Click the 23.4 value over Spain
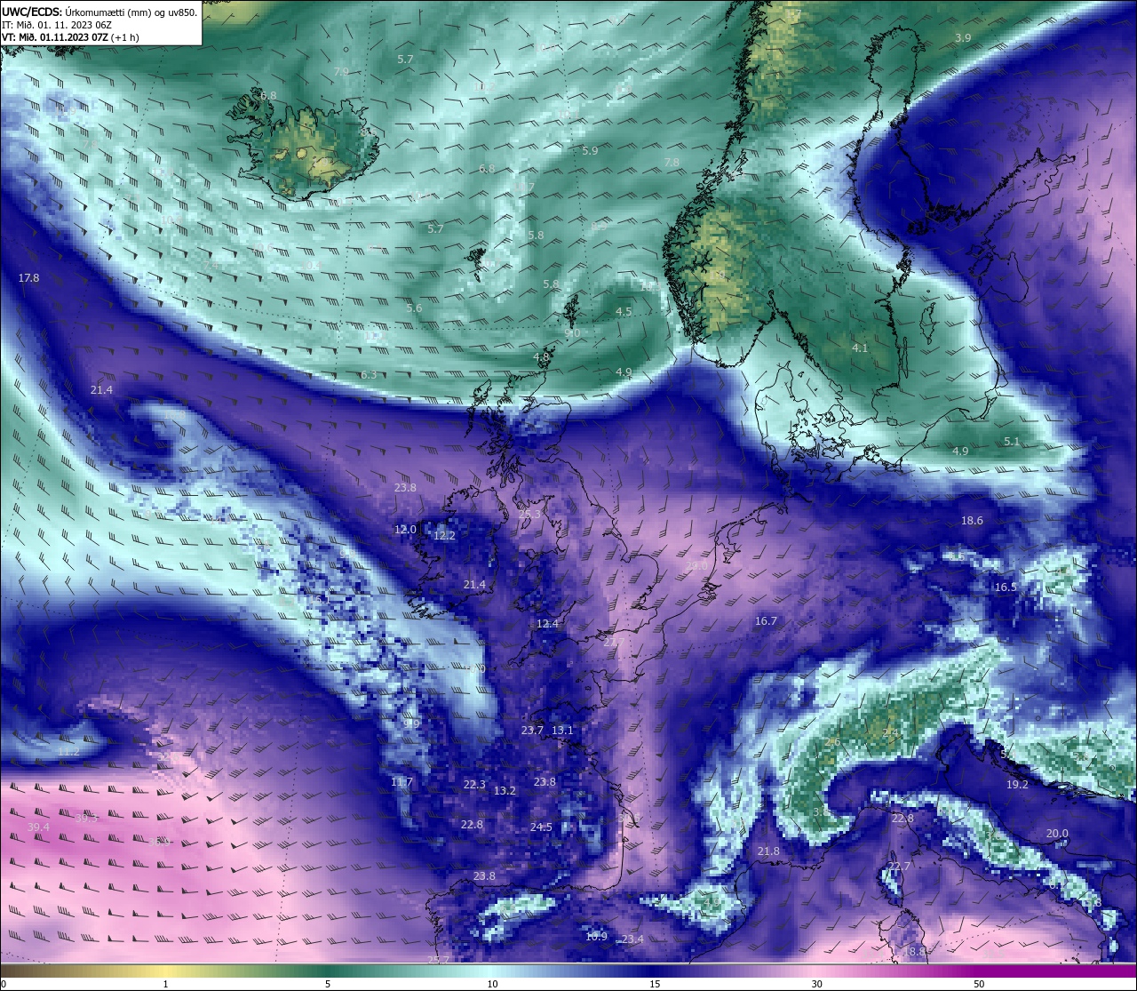 (632, 939)
